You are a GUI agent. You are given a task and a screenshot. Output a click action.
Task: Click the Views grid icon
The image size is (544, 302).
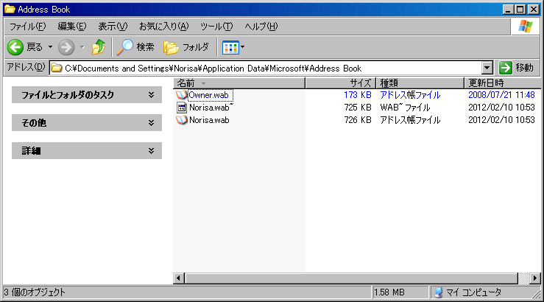[x=230, y=48]
